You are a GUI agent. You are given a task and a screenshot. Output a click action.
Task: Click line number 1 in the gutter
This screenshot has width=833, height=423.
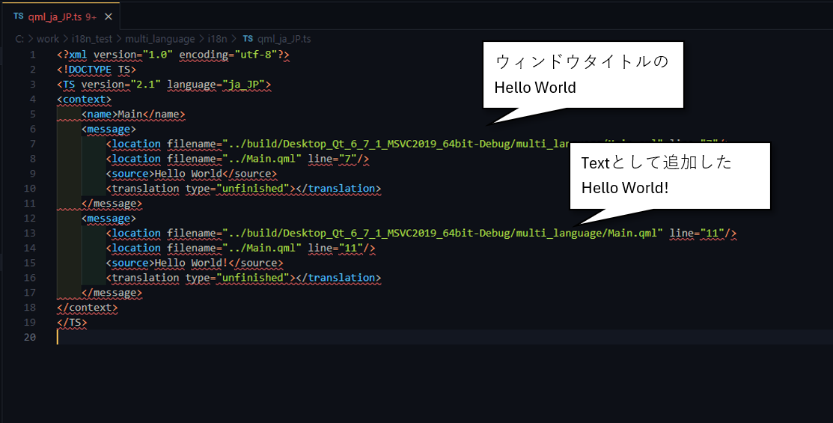(32, 55)
